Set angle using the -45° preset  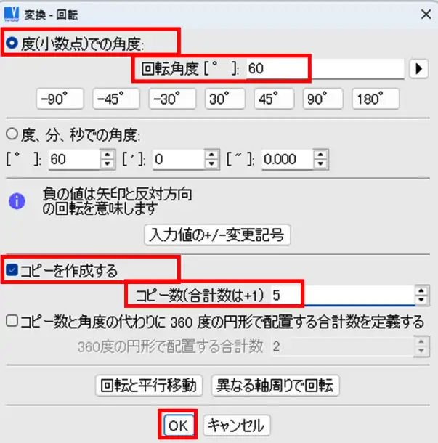pyautogui.click(x=116, y=99)
